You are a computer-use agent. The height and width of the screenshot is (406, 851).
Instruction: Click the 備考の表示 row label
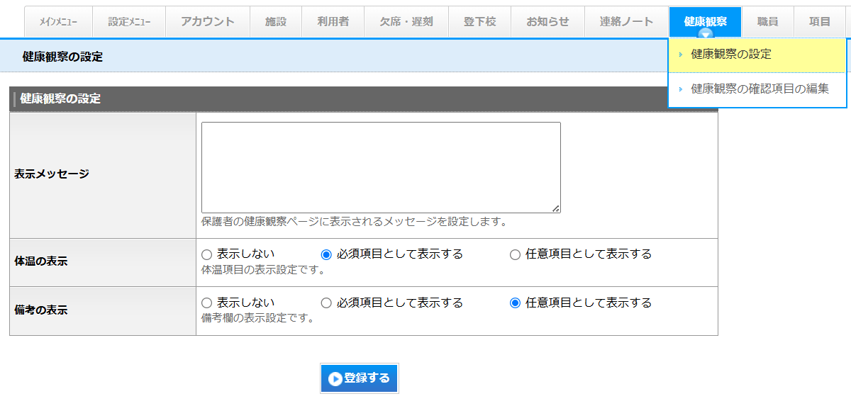coord(41,310)
